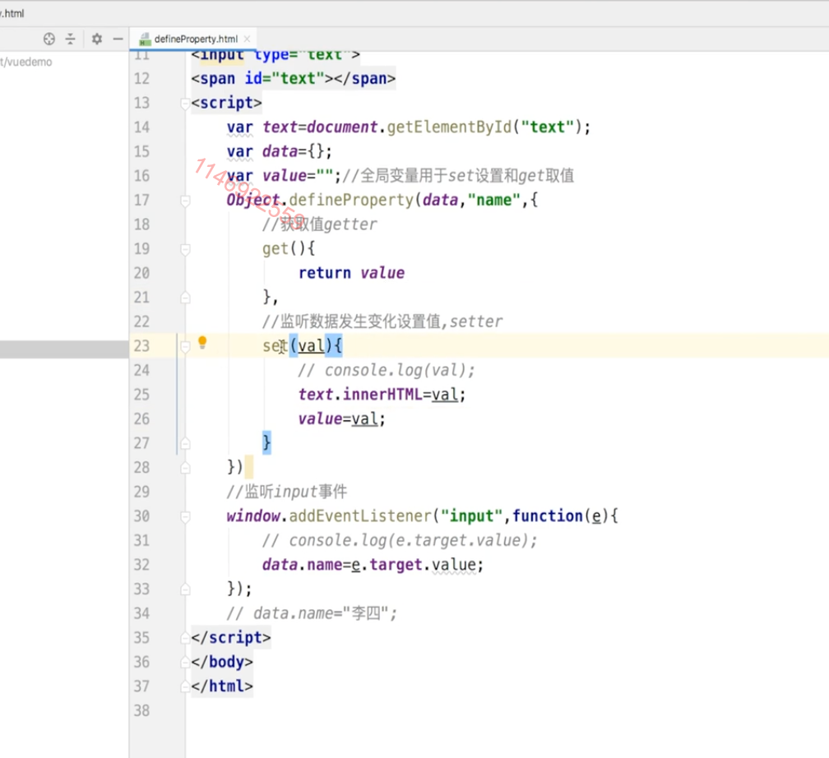Click fold end marker at line 27
This screenshot has height=758, width=829.
[x=185, y=443]
